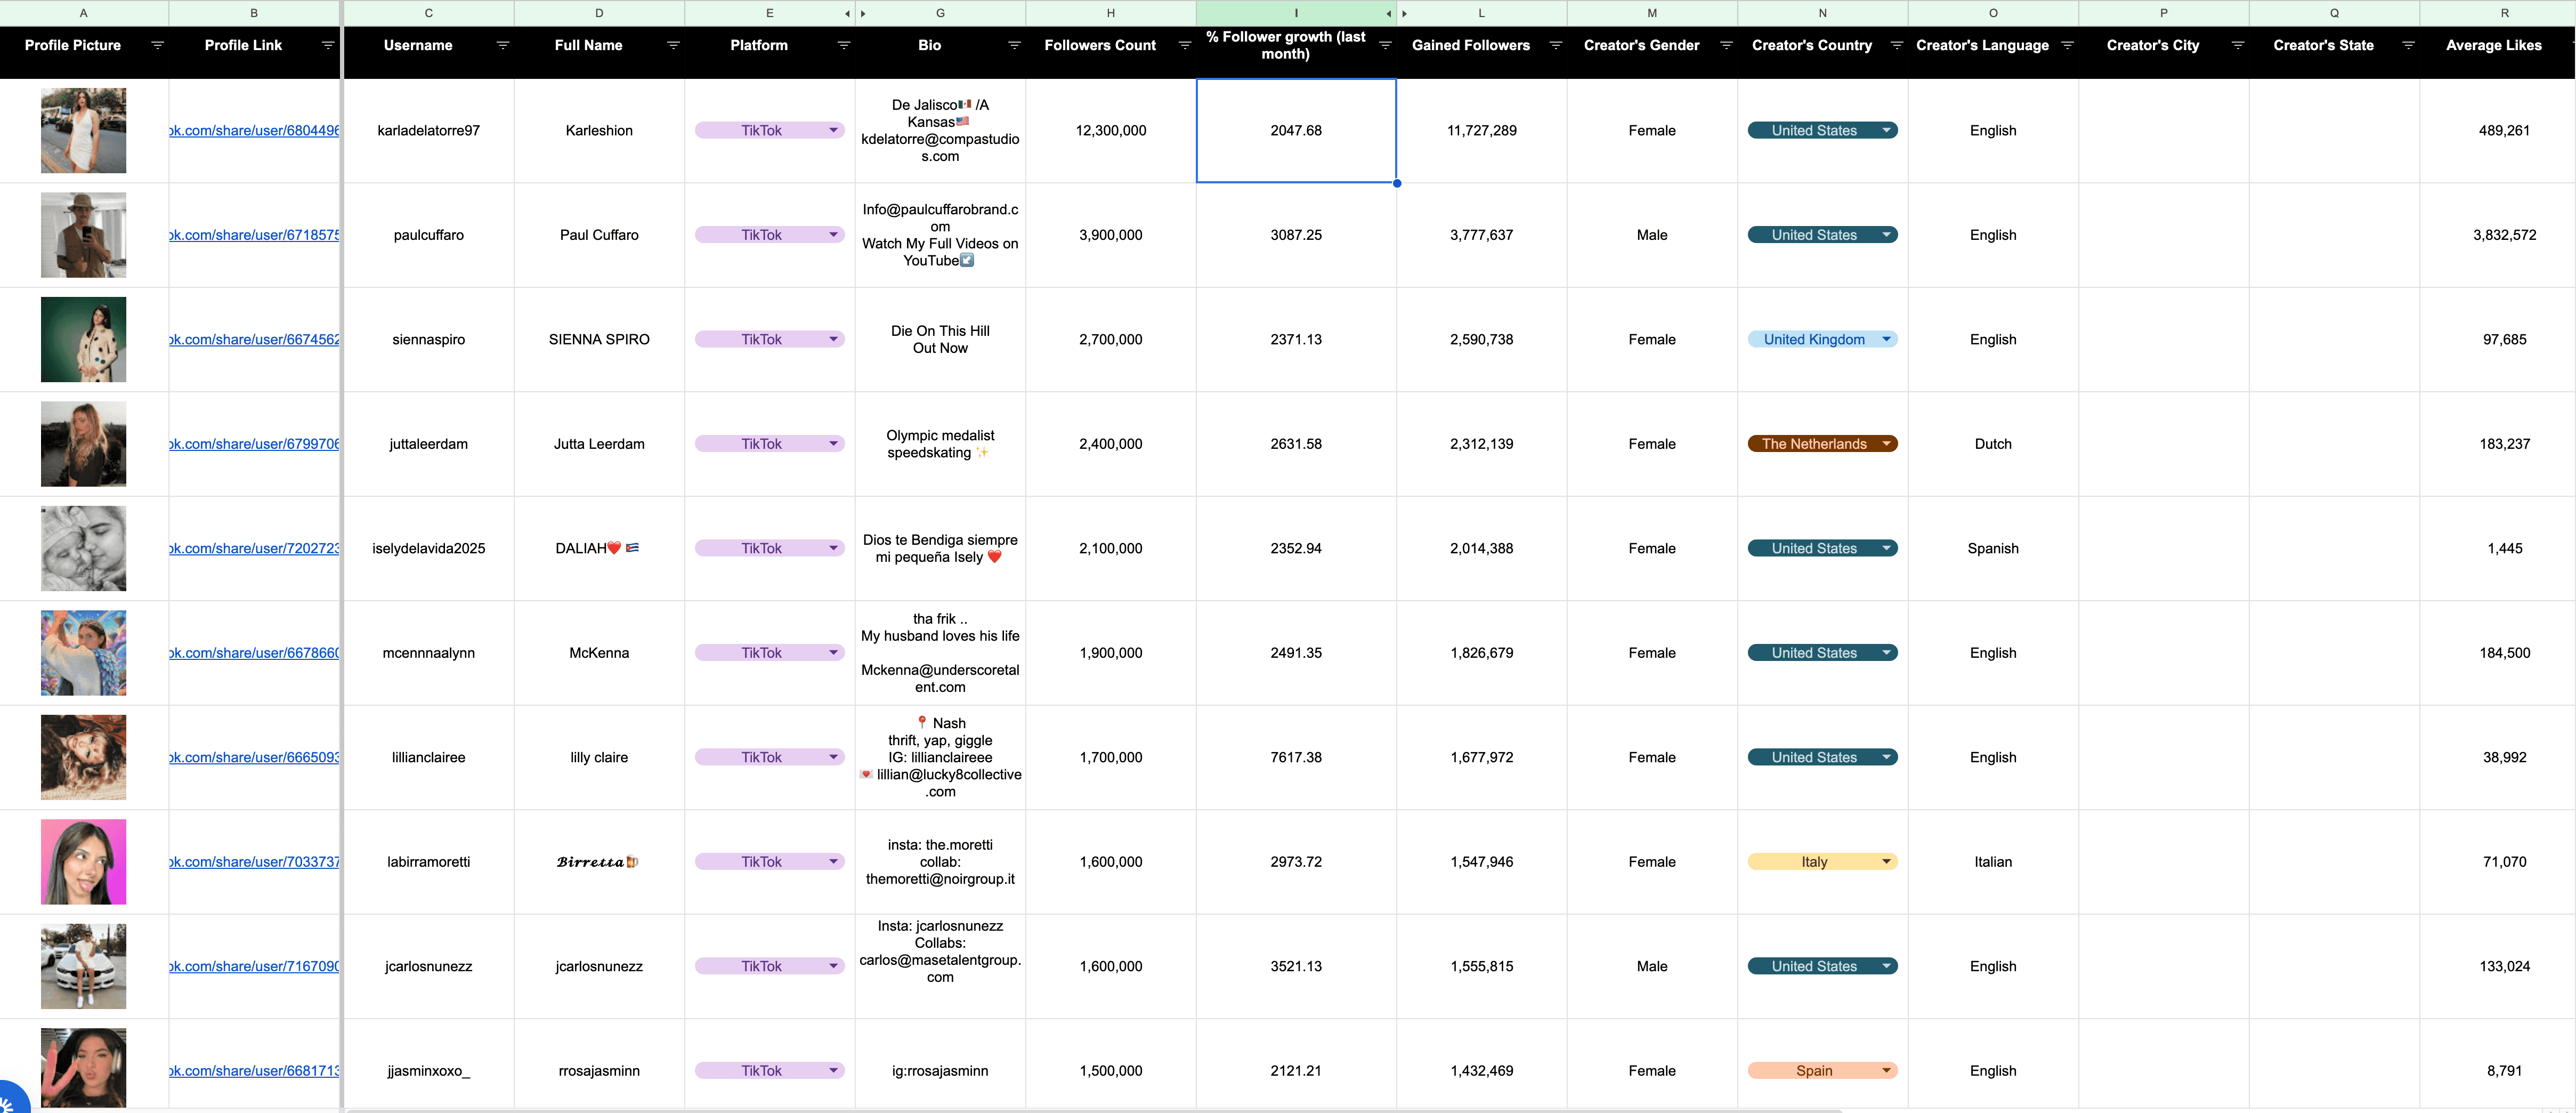Select column N header
The width and height of the screenshot is (2576, 1113).
click(1822, 13)
